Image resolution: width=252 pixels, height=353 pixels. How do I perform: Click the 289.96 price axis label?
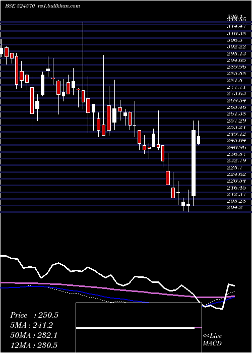(x=236, y=67)
